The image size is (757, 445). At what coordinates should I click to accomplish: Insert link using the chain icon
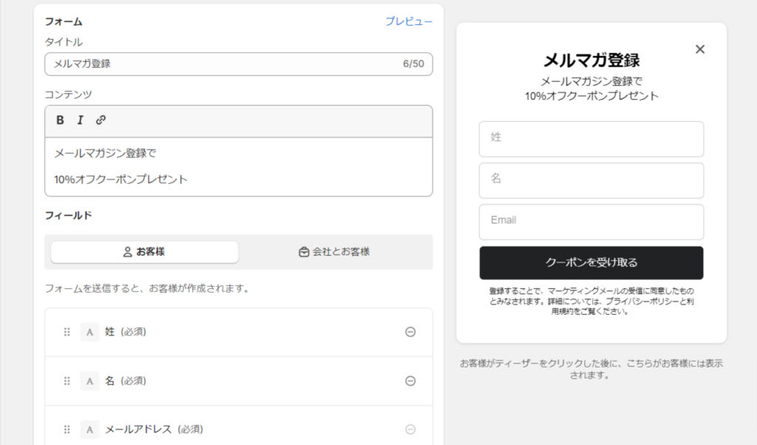pos(101,120)
